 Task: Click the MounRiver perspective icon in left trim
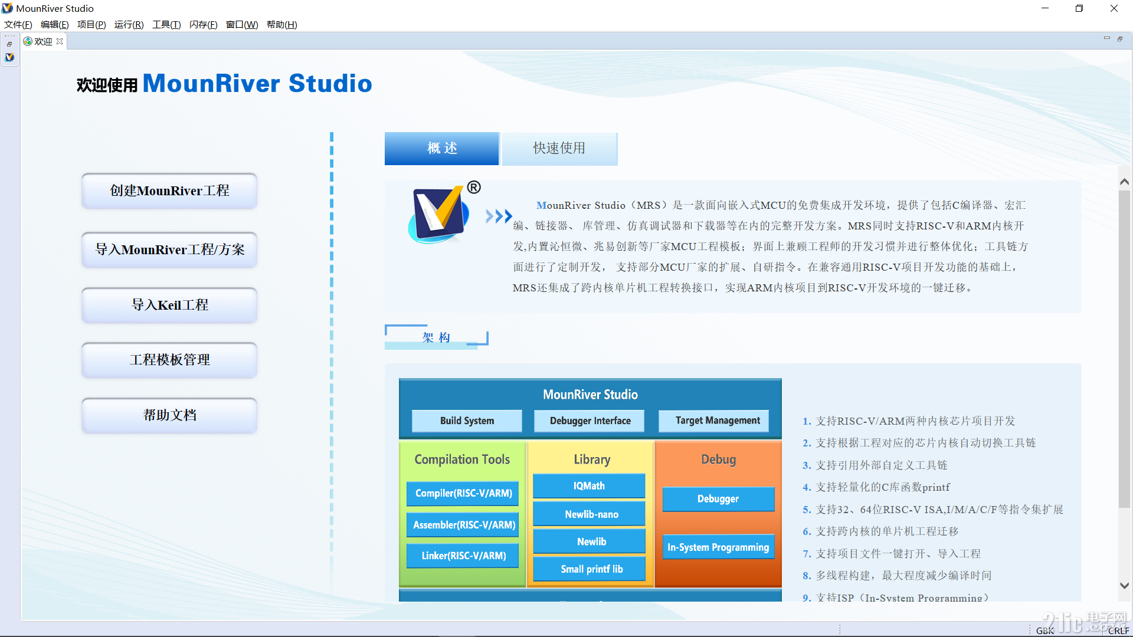coord(9,57)
